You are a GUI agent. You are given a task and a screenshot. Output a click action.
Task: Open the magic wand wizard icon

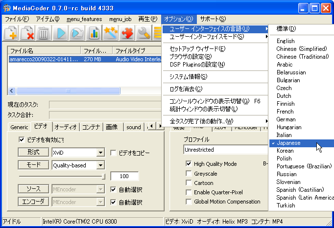click(111, 33)
